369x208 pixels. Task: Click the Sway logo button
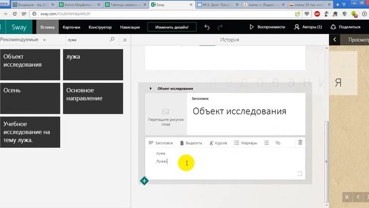point(19,27)
